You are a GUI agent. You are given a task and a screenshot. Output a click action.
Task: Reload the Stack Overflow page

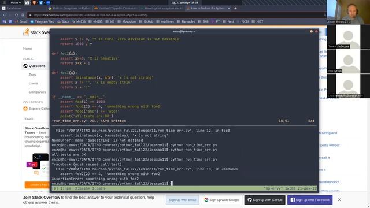pyautogui.click(x=16, y=15)
